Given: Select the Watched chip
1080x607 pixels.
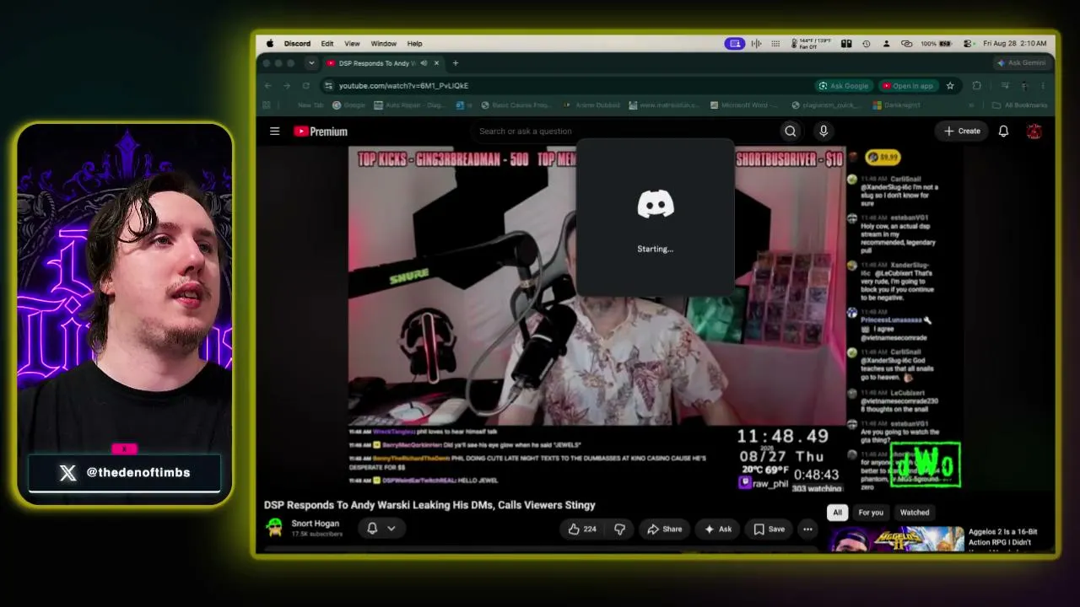Looking at the screenshot, I should (x=915, y=512).
